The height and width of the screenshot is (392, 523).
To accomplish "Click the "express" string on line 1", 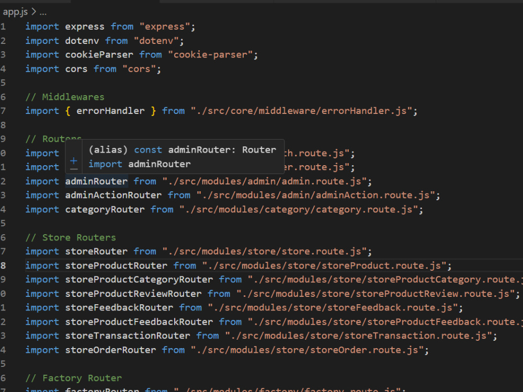I will tap(164, 27).
